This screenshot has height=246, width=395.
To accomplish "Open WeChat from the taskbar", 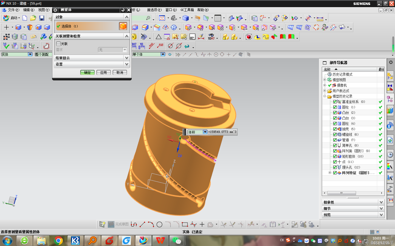I will (177, 241).
